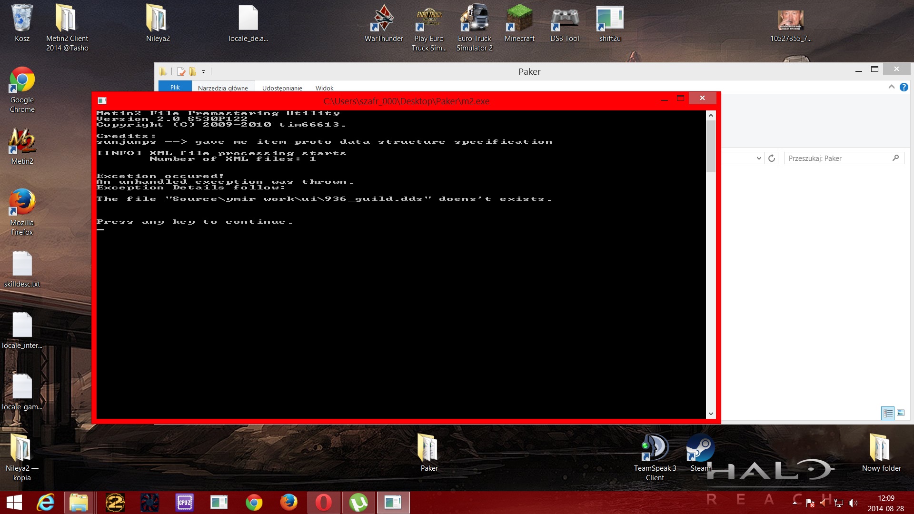Open the volume control in tray
This screenshot has width=914, height=514.
click(853, 503)
